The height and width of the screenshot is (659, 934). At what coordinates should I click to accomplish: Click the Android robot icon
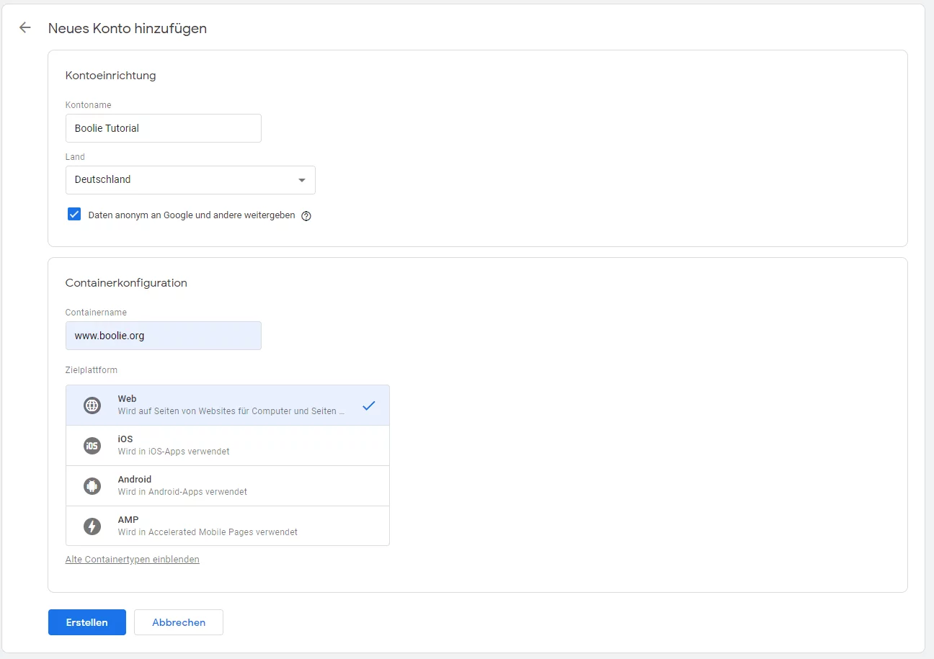(92, 486)
